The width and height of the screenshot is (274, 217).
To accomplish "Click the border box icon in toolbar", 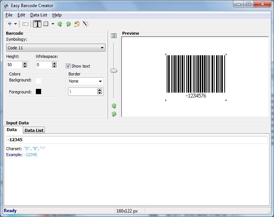I will (46, 24).
